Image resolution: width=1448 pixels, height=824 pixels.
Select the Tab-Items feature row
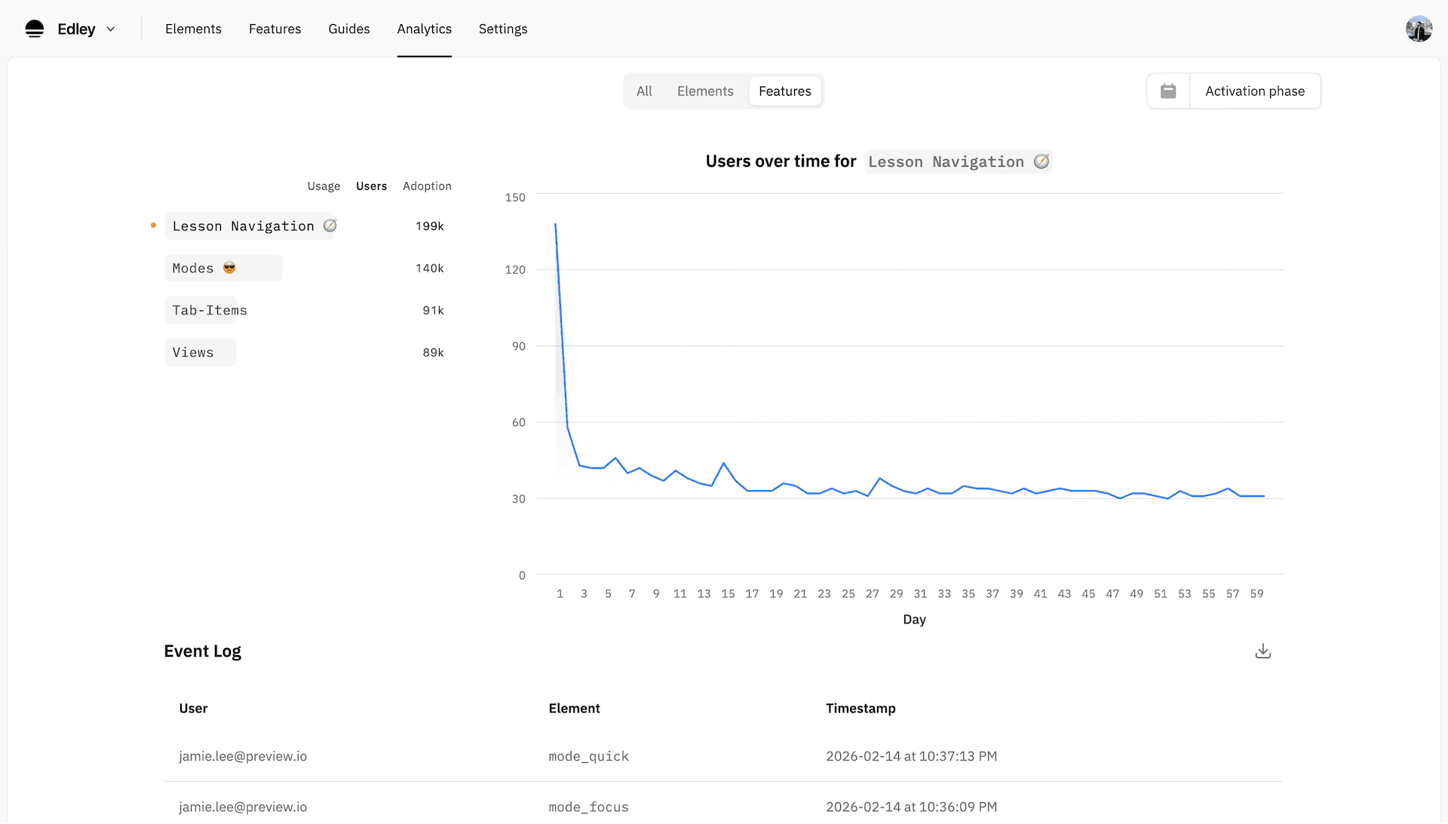tap(210, 311)
